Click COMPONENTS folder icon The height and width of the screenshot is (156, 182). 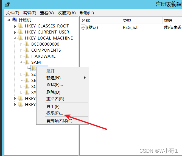pos(27,50)
